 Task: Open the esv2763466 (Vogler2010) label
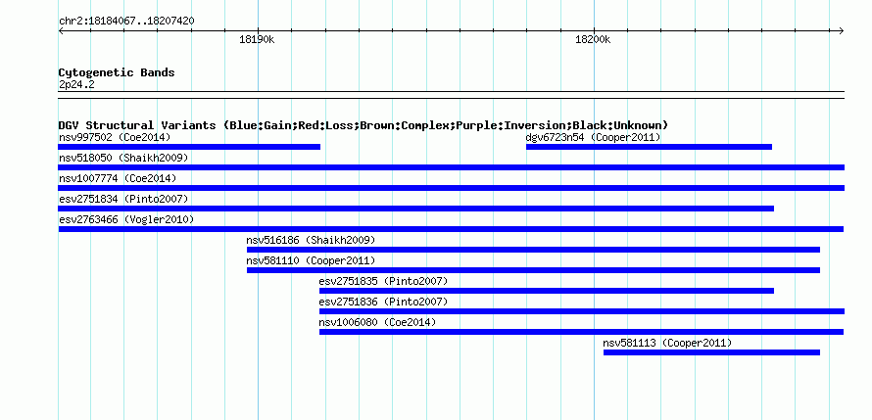(126, 219)
